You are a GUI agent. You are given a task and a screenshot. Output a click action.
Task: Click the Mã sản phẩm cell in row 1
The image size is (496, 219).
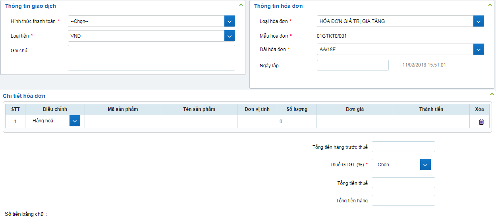pos(123,122)
